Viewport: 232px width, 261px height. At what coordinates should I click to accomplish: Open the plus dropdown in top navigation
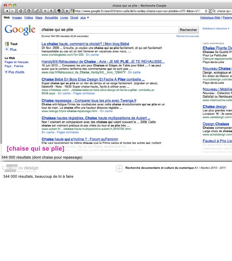[84, 18]
